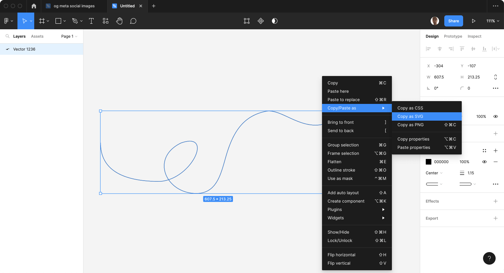Image resolution: width=504 pixels, height=273 pixels.
Task: Select the Move tool
Action: coord(25,21)
